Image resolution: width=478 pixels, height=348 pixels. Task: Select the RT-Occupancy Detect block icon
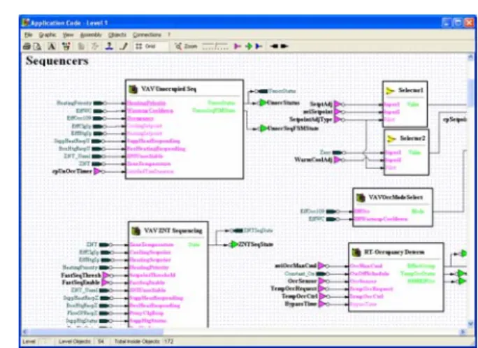pyautogui.click(x=356, y=252)
